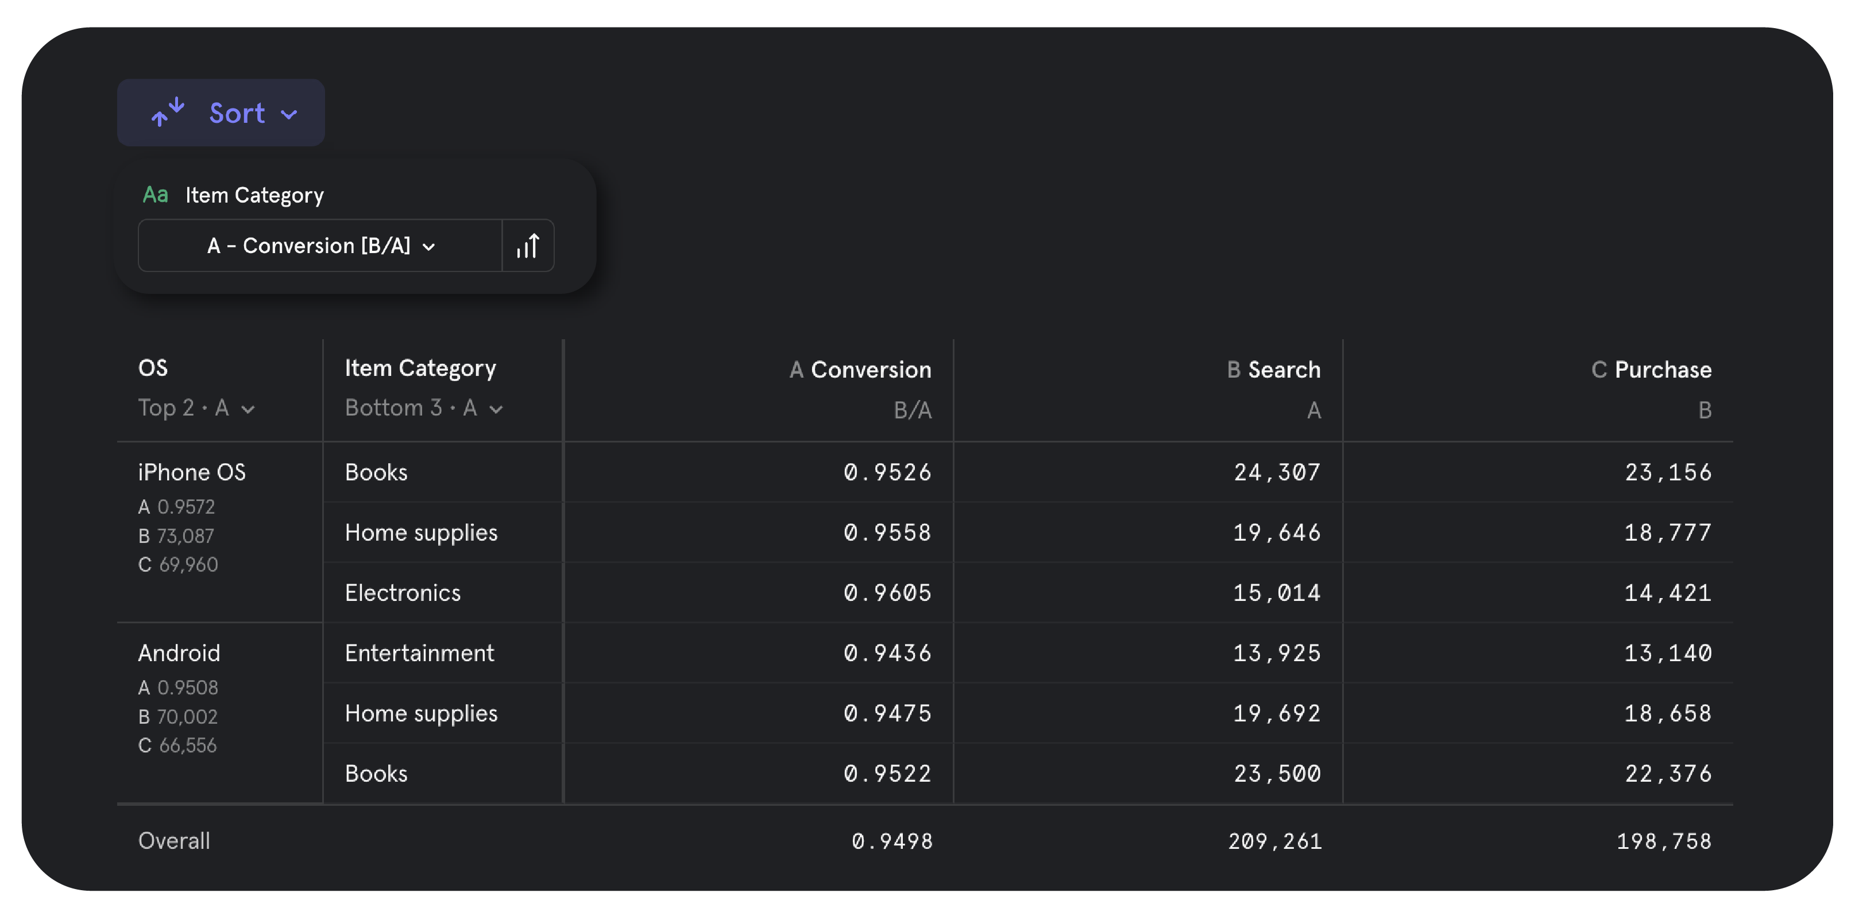Image resolution: width=1855 pixels, height=916 pixels.
Task: Open the Sort dropdown menu
Action: coord(238,112)
